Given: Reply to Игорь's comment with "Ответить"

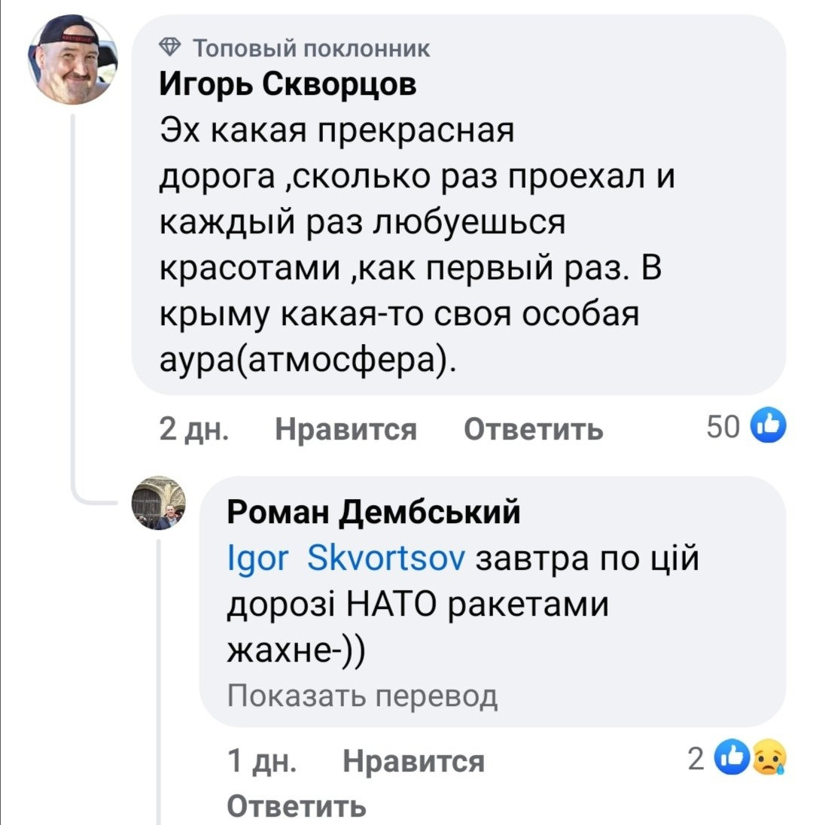Looking at the screenshot, I should [533, 429].
